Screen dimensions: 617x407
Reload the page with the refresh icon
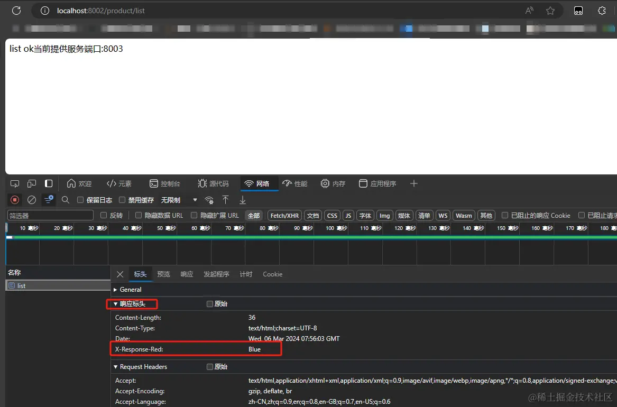click(16, 11)
